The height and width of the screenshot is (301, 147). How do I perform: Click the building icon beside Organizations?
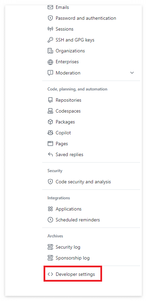[50, 51]
